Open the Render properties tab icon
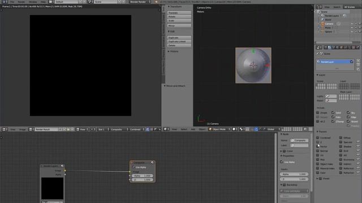The width and height of the screenshot is (362, 203). [326, 47]
